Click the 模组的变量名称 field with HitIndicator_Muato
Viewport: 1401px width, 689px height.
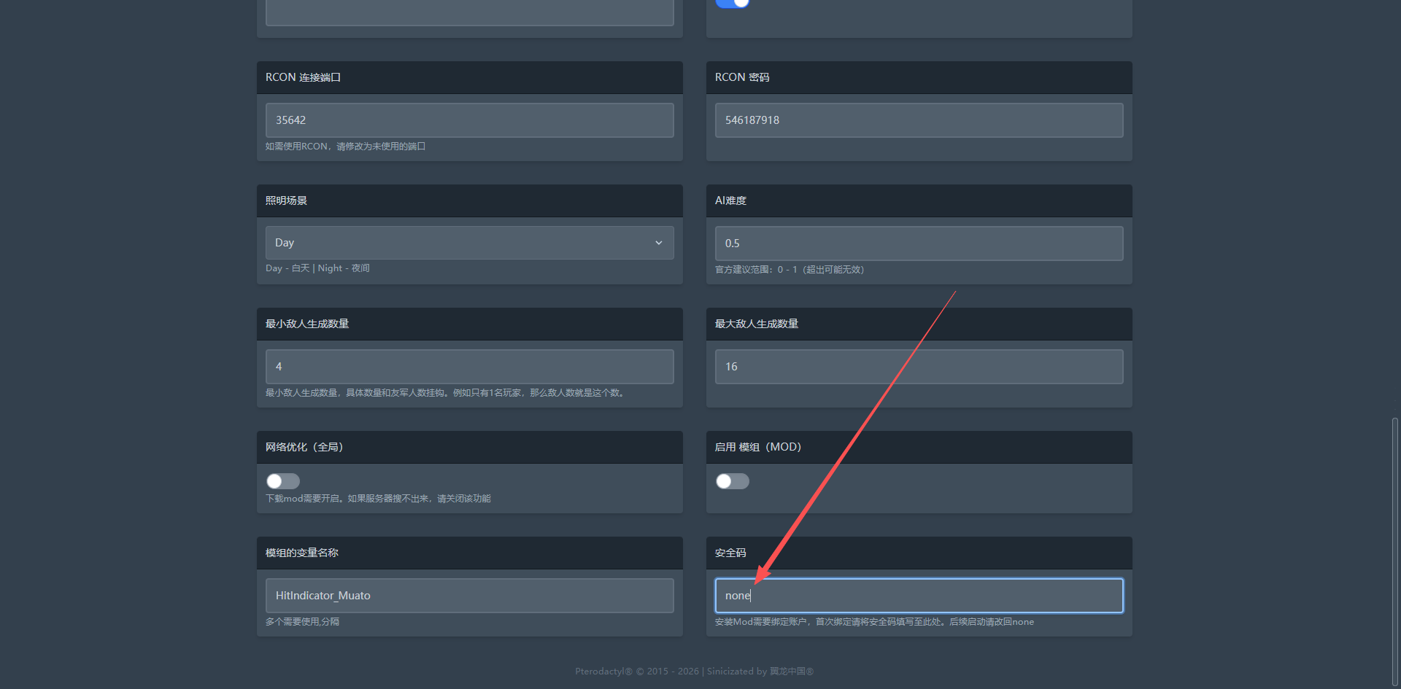(x=468, y=596)
